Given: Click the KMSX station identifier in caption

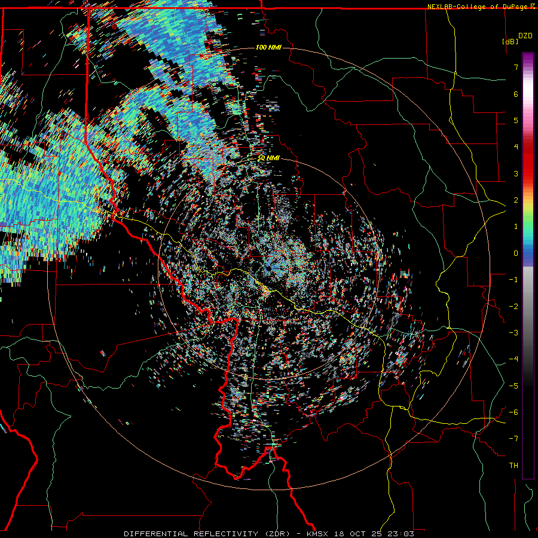Looking at the screenshot, I should 318,534.
